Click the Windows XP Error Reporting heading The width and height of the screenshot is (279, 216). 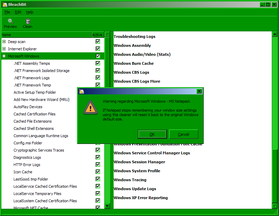(x=141, y=198)
